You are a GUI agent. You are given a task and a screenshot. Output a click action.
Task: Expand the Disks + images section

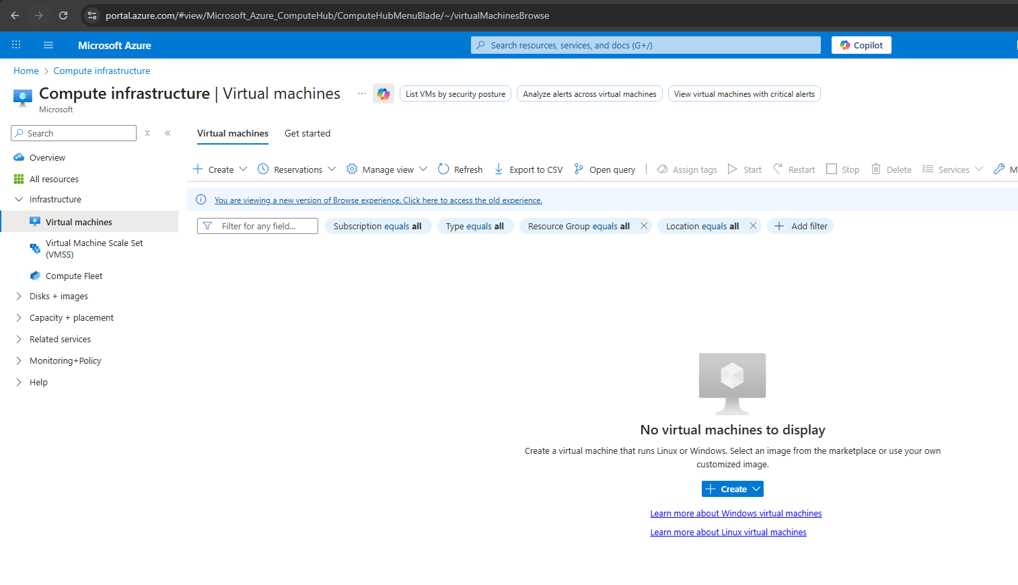[x=19, y=296]
